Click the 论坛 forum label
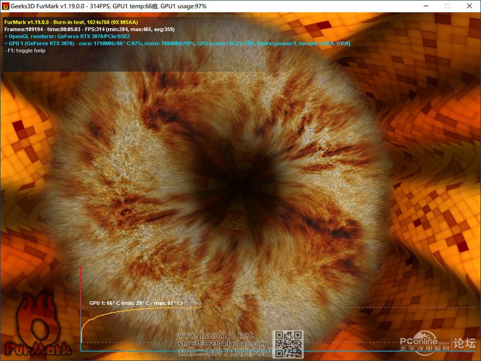 click(464, 344)
